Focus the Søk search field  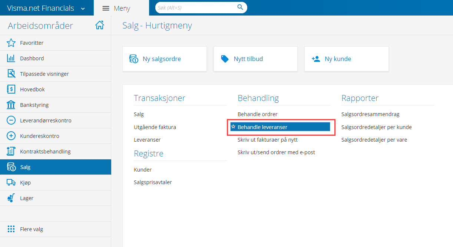[197, 7]
